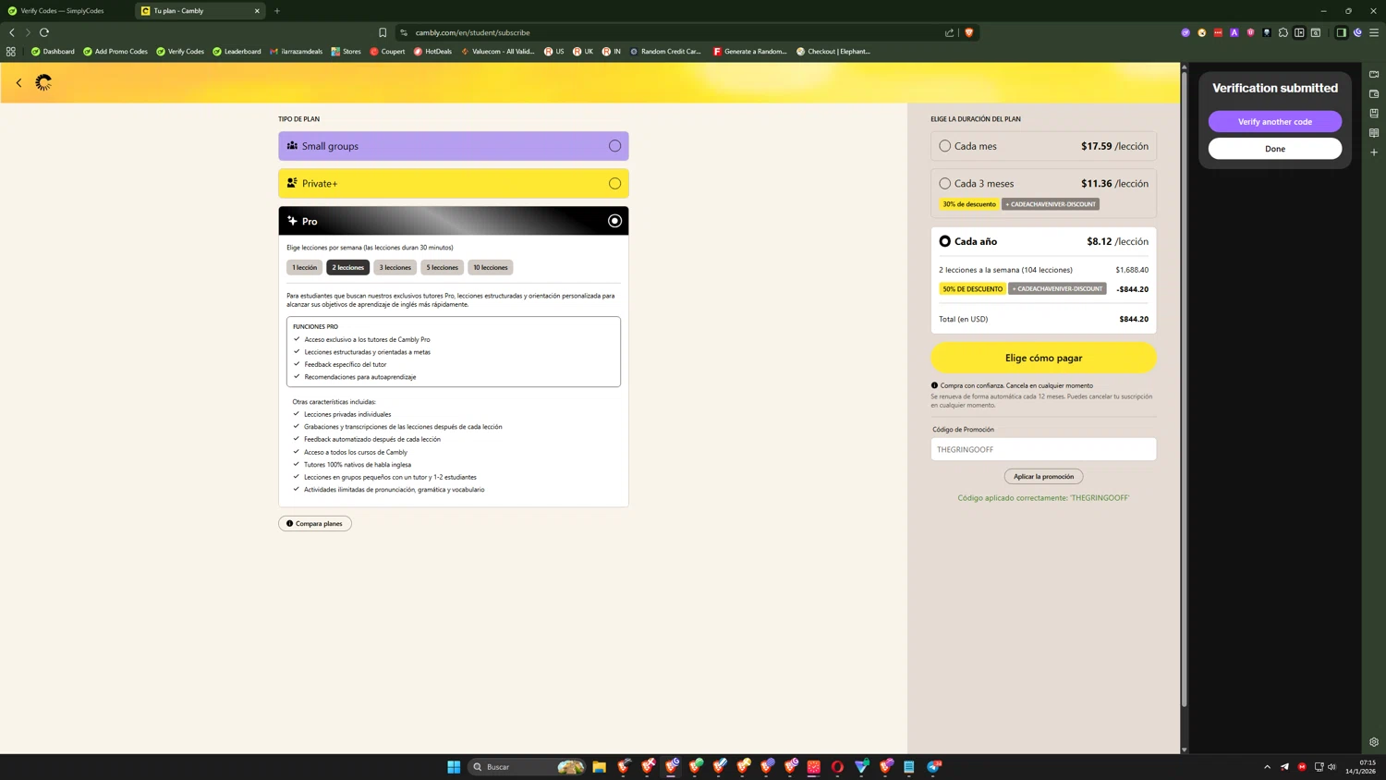This screenshot has height=780, width=1386.
Task: Open the Leo AI moon icon in toolbar
Action: 1357,32
